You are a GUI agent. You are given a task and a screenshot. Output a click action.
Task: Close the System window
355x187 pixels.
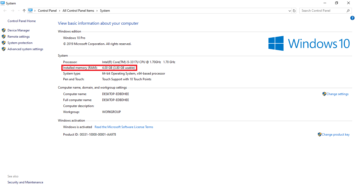pyautogui.click(x=349, y=3)
